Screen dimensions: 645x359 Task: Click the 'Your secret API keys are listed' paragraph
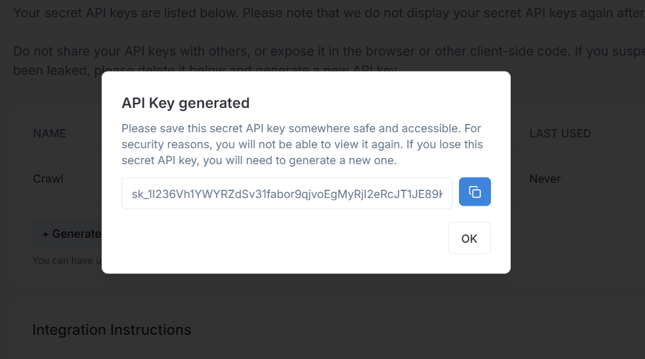tap(329, 13)
